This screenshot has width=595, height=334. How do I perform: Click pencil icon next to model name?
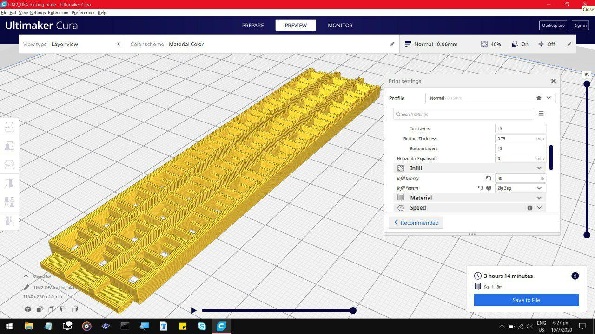point(26,287)
